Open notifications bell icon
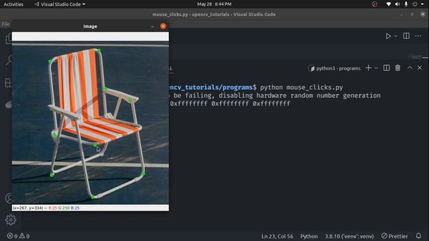Screen dimensions: 429x241 (x=418, y=236)
